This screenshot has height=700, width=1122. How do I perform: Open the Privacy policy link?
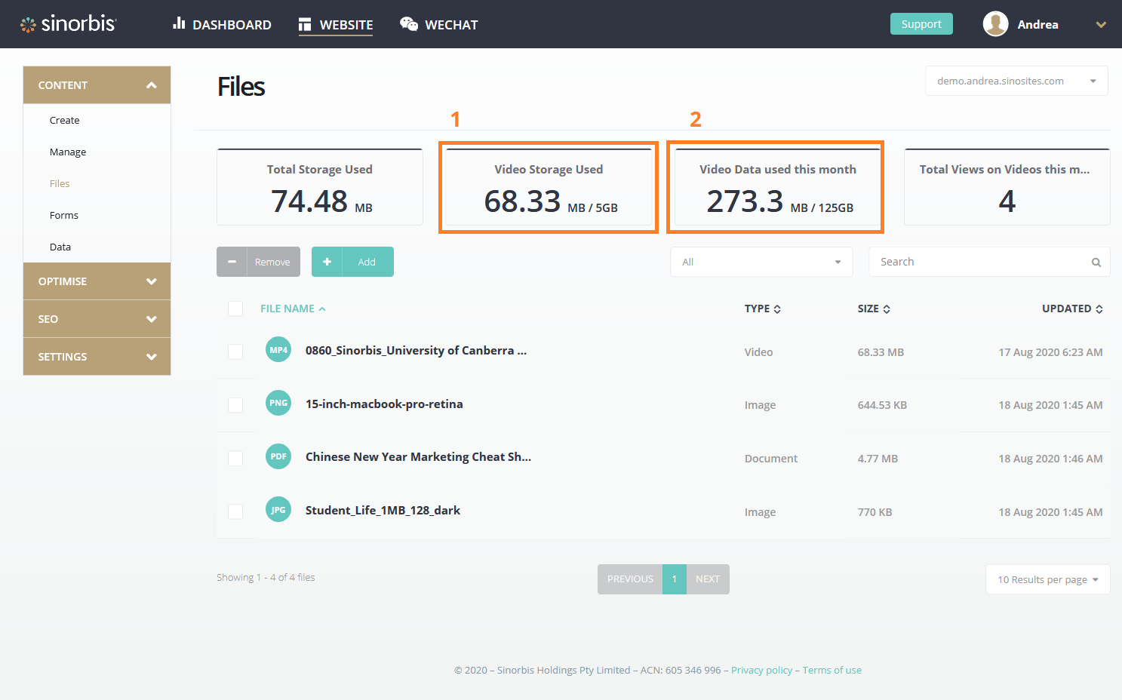click(761, 670)
